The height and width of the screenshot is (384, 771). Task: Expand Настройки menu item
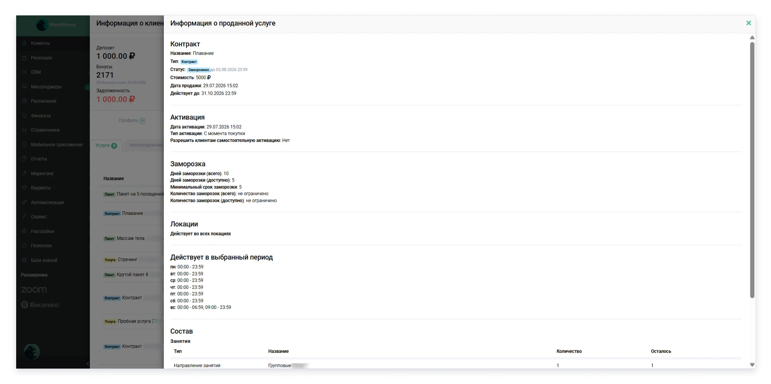53,231
